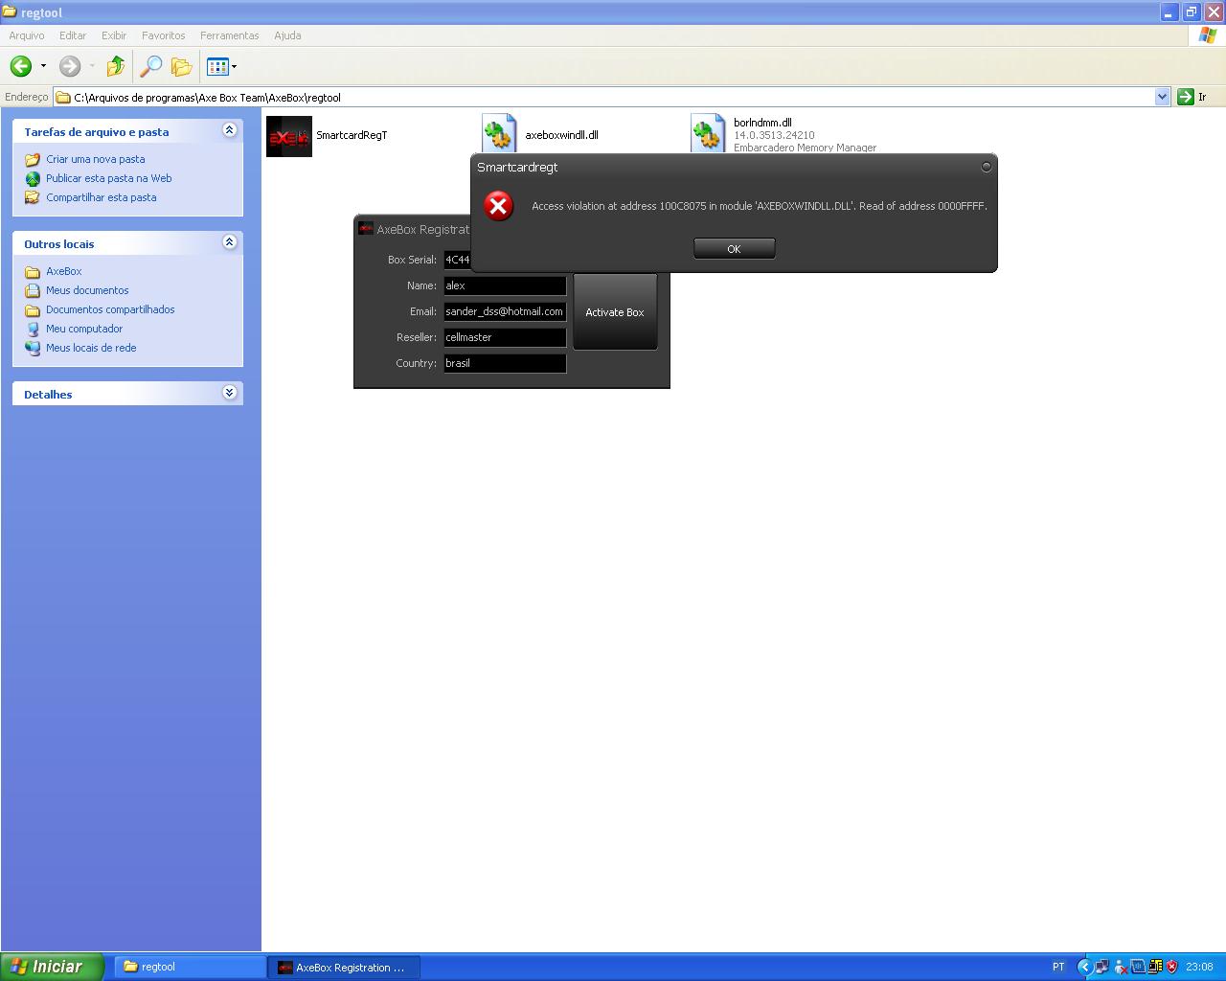Screen dimensions: 1226x981
Task: Open the SmartcardRegT application icon
Action: (x=288, y=136)
